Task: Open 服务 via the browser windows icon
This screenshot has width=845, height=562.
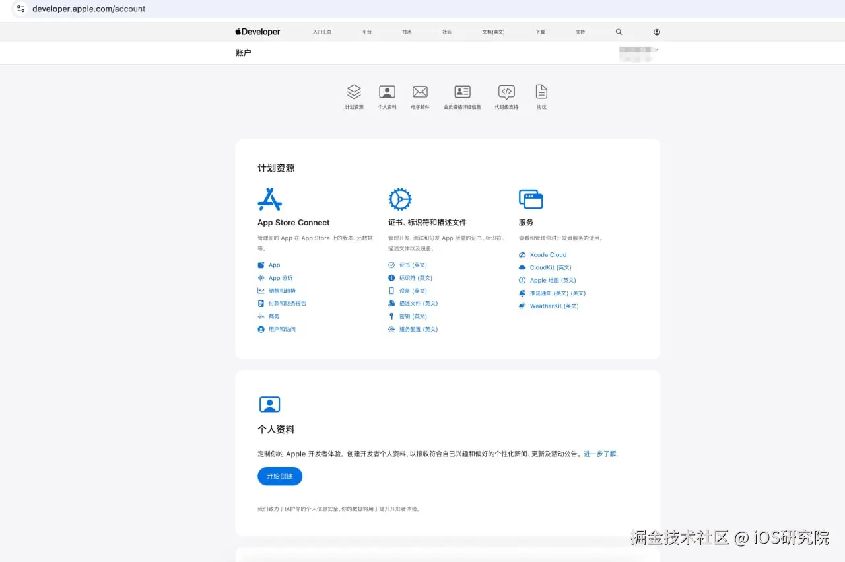Action: (531, 199)
